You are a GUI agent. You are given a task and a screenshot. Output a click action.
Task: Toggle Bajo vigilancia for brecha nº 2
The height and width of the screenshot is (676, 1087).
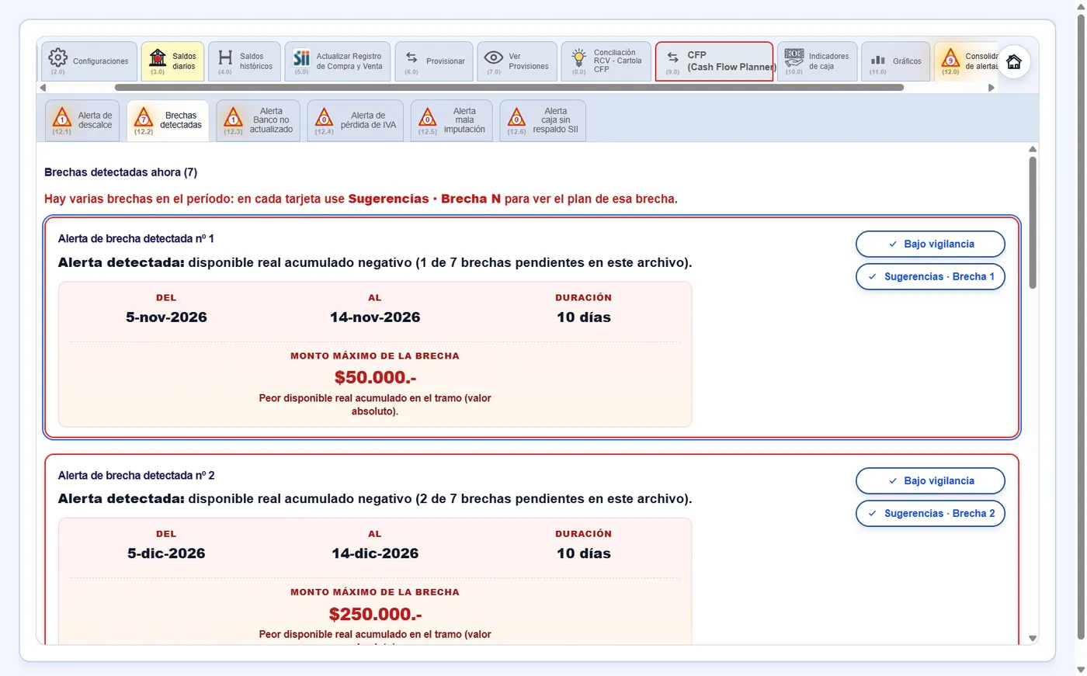(x=930, y=480)
